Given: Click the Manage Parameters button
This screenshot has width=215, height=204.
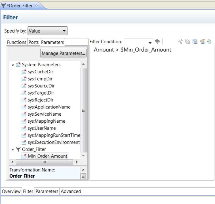Looking at the screenshot, I should (x=63, y=53).
